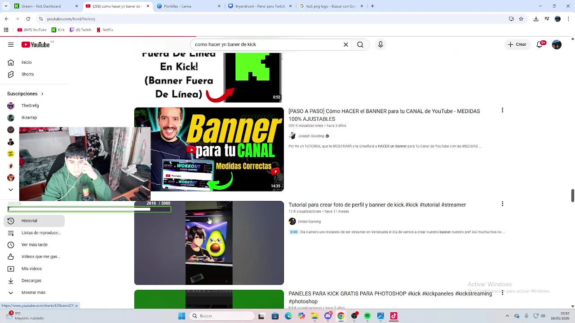Viewport: 575px width, 323px height.
Task: Go forward in the browser
Action: [17, 19]
